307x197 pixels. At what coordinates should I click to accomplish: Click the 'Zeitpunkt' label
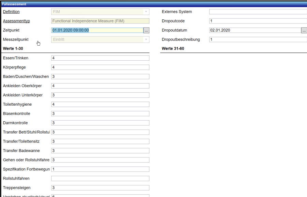click(x=11, y=30)
